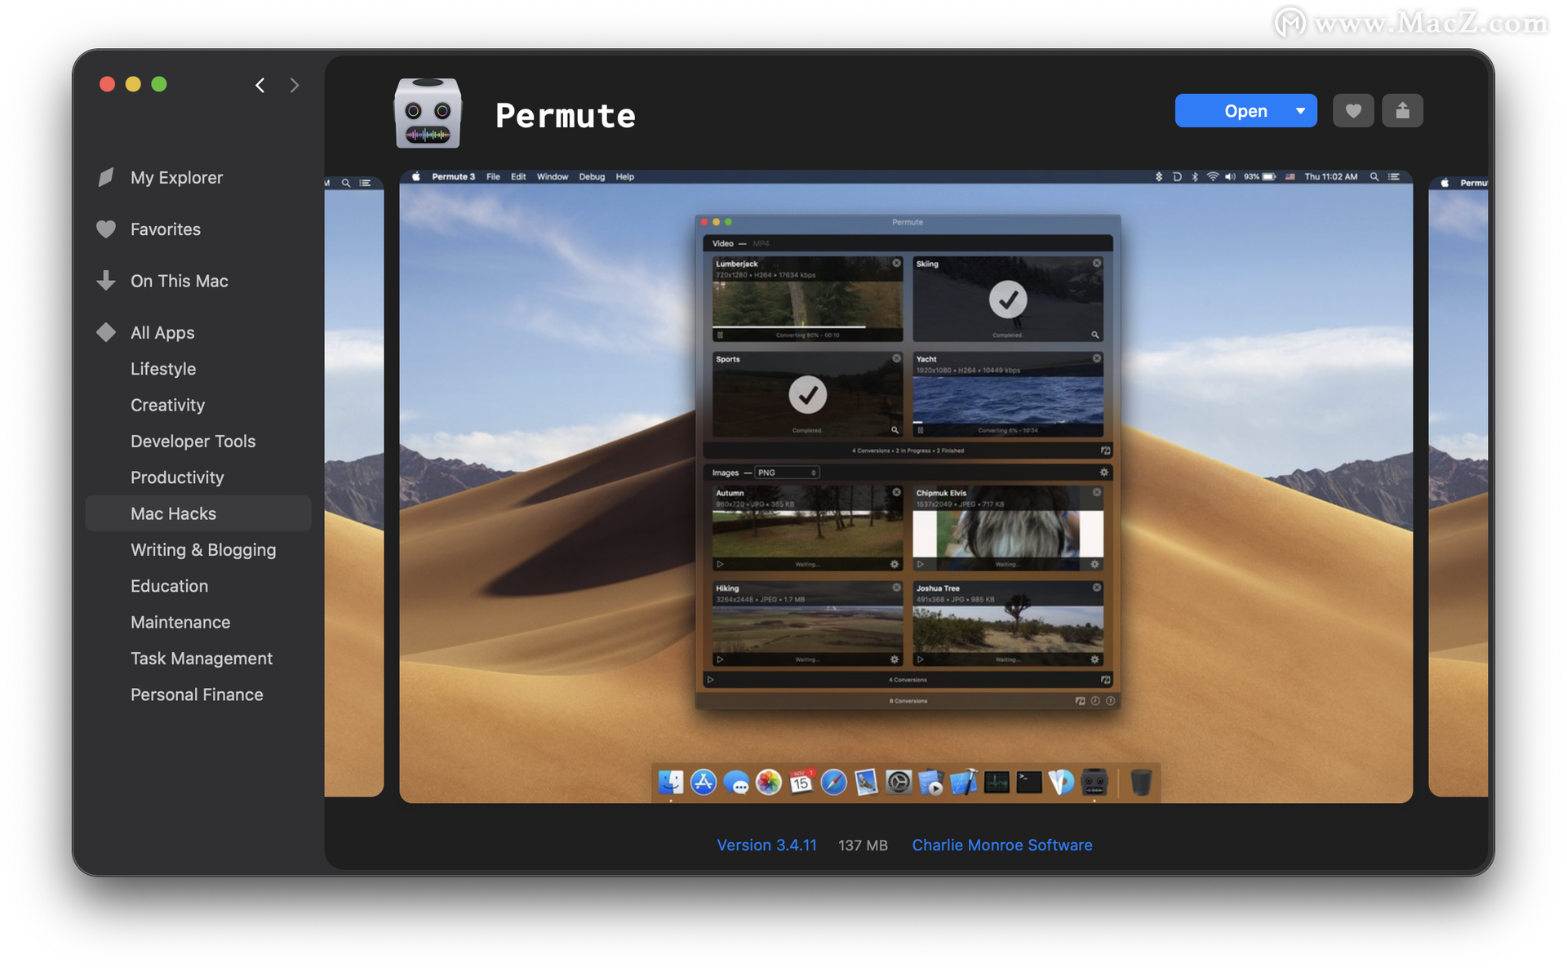Open Writing & Blogging category

tap(203, 550)
